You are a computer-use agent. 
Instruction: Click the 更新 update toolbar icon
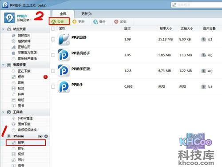(74, 22)
